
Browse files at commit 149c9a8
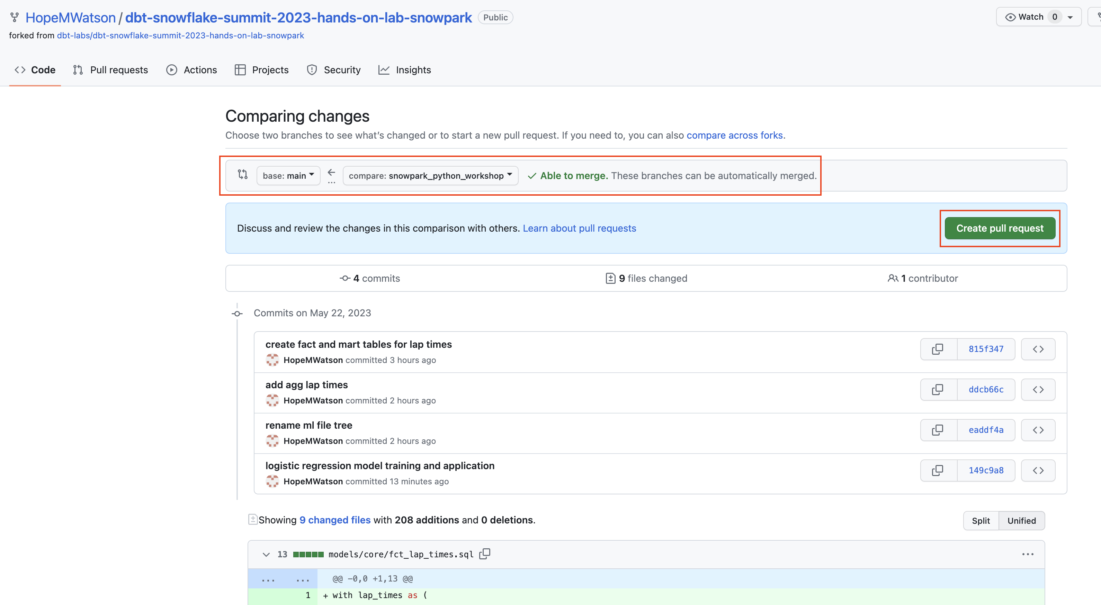pyautogui.click(x=1038, y=470)
